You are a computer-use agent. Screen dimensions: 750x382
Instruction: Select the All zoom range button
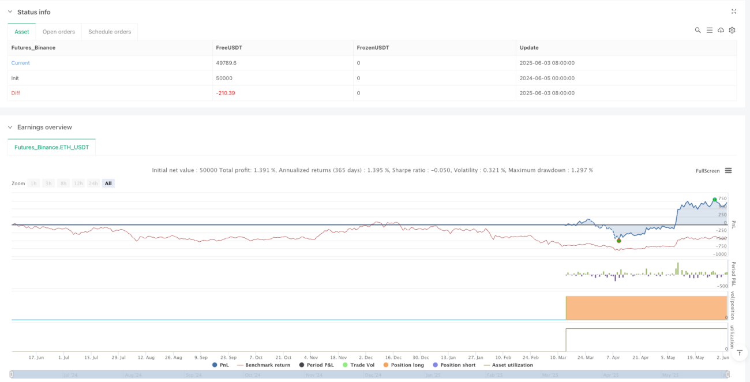(x=108, y=183)
